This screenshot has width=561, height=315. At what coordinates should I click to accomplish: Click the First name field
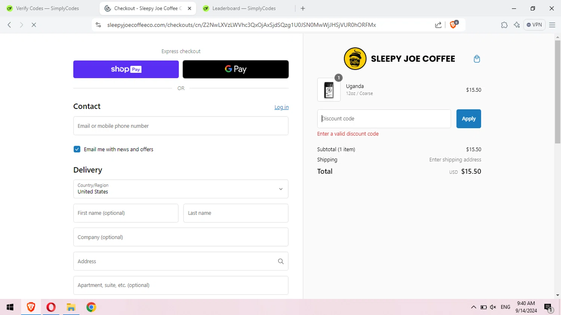pyautogui.click(x=126, y=213)
